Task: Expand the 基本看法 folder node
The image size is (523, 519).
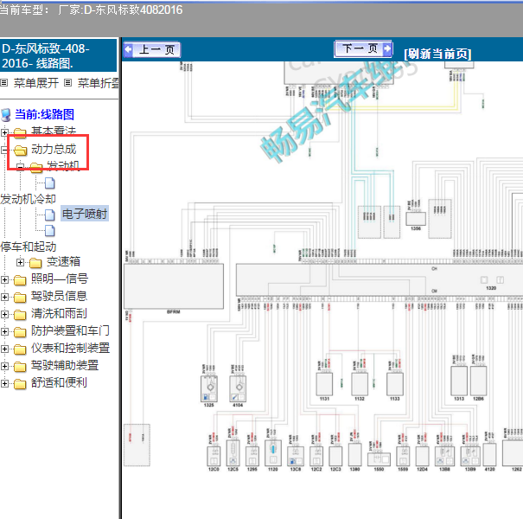Action: (4, 132)
